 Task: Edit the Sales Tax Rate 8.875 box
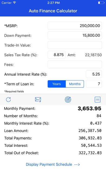coord(57,55)
